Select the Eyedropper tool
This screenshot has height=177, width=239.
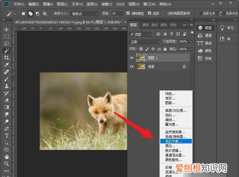click(6, 64)
